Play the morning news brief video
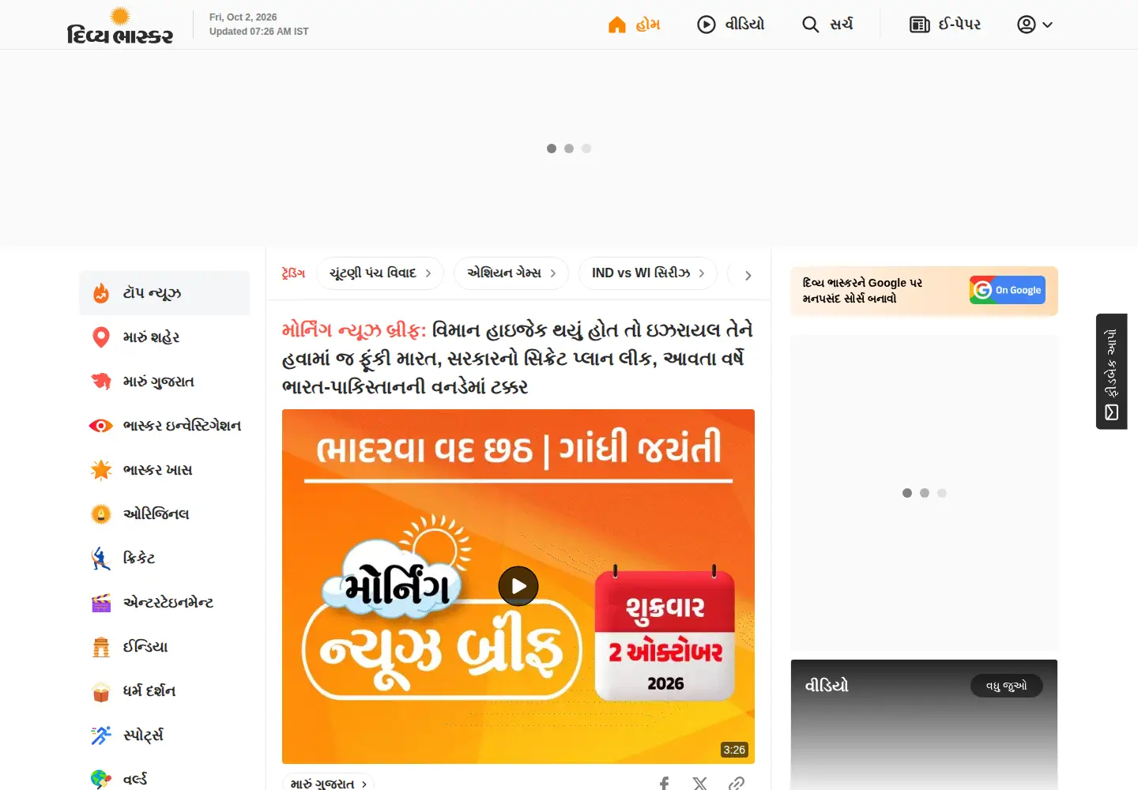Viewport: 1138px width, 790px height. (518, 586)
